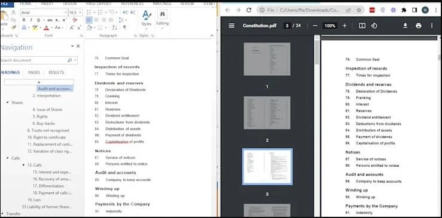Zoom in the PDF
Screen dimensions: 442x218
(345, 26)
